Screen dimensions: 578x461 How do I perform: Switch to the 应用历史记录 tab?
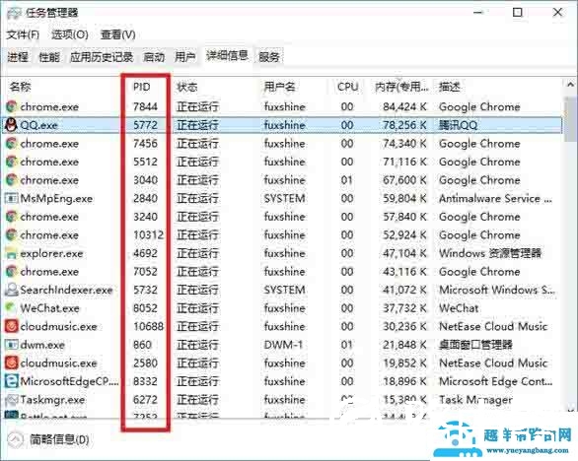[102, 57]
